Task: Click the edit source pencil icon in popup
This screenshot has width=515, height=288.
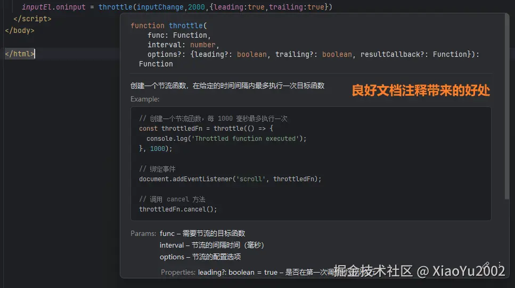Action: tap(486, 265)
